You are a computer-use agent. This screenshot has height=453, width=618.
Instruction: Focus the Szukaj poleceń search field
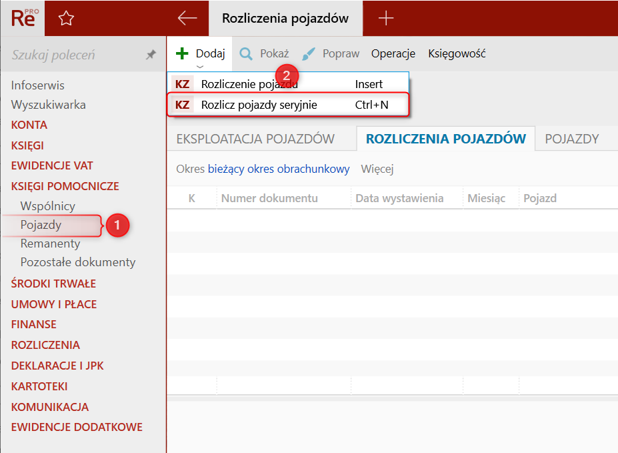pos(75,55)
